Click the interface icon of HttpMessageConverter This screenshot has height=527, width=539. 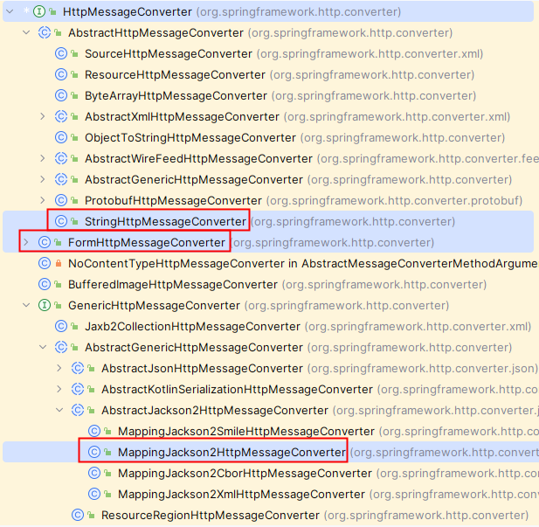tap(39, 11)
